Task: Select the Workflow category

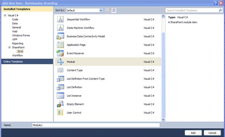Action: [17, 56]
